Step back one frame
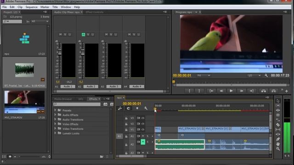This screenshot has width=294, height=165. point(221,91)
